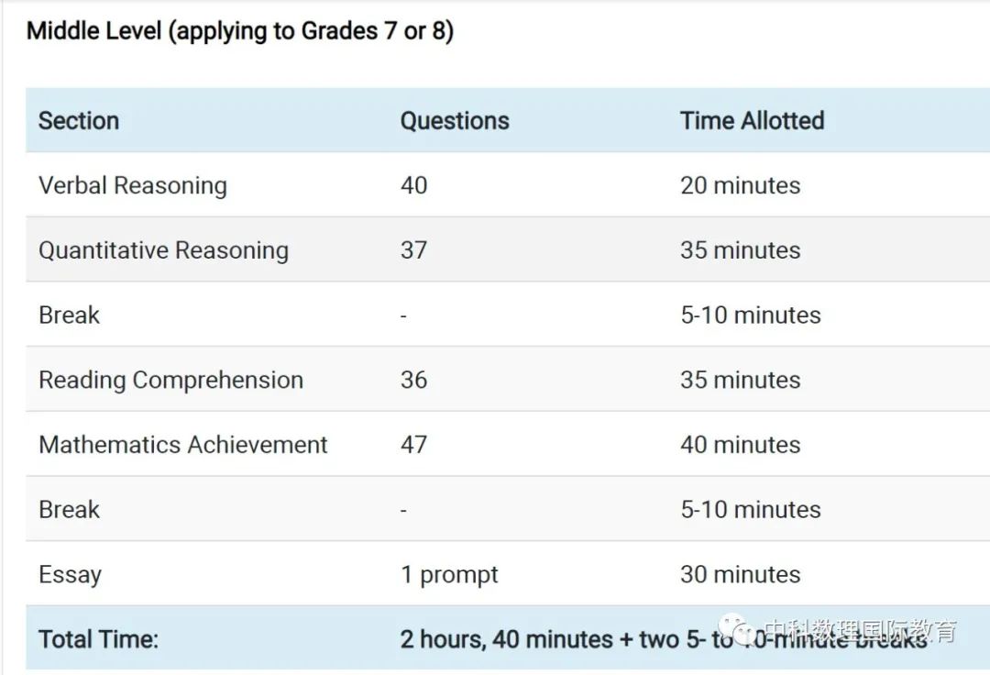Select the Time Allotted column header

pos(752,121)
